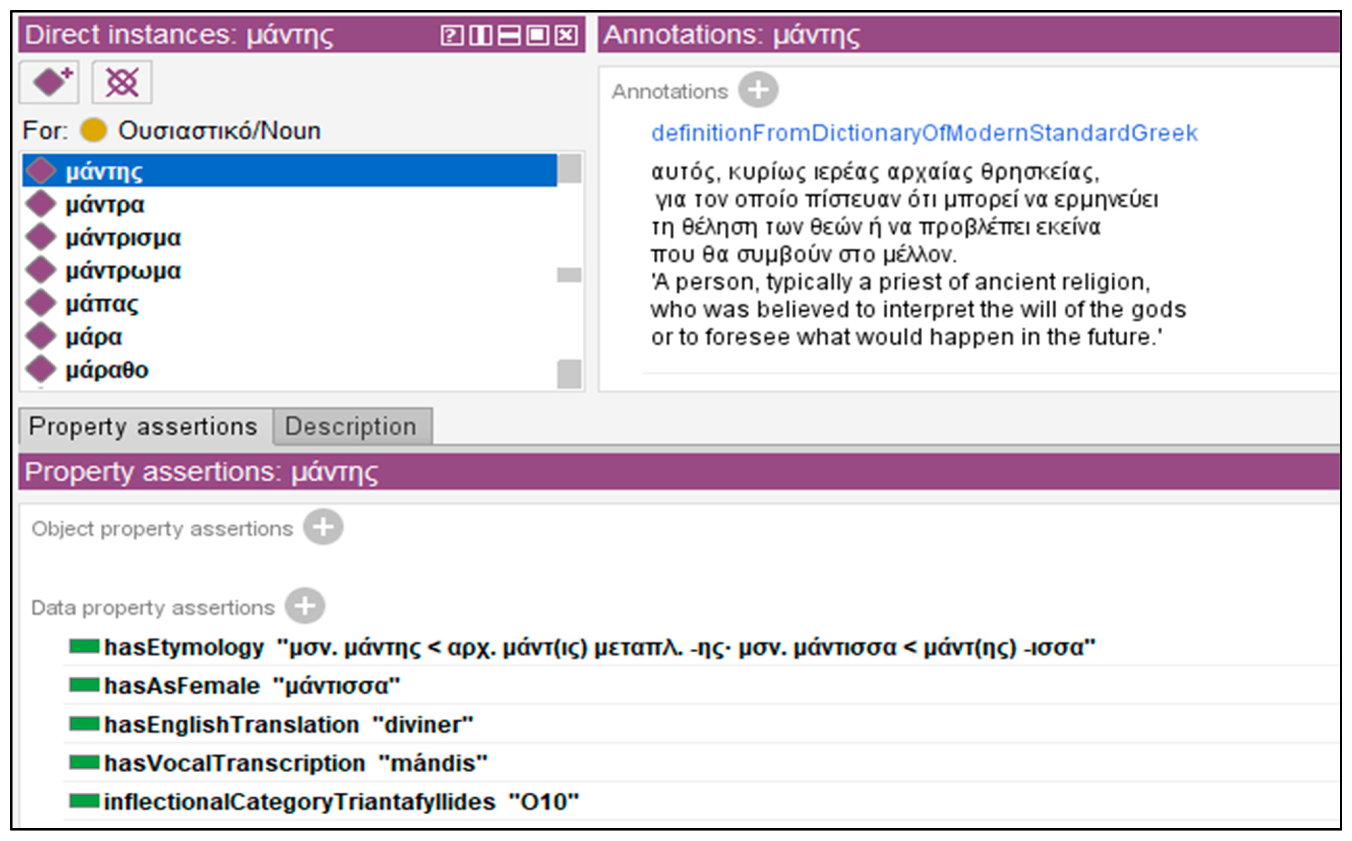1352x841 pixels.
Task: Float the Direct instances view
Action: click(538, 35)
